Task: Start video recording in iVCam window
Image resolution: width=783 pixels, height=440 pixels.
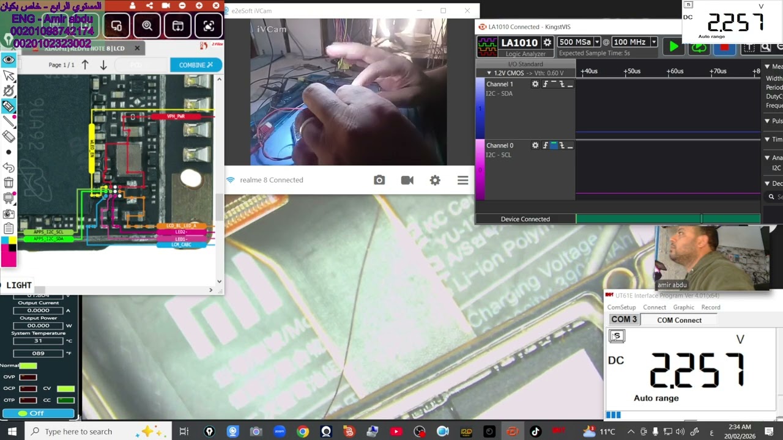Action: pyautogui.click(x=407, y=180)
